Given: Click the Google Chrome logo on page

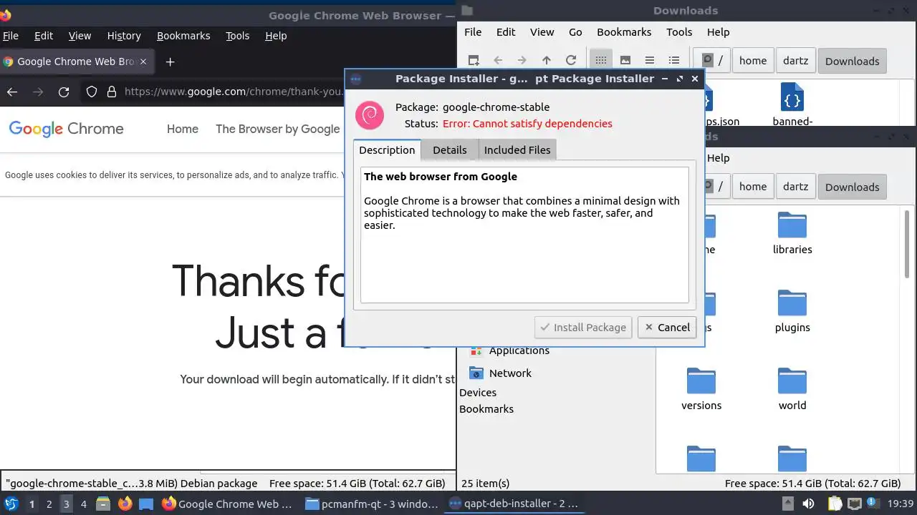Looking at the screenshot, I should [x=66, y=129].
